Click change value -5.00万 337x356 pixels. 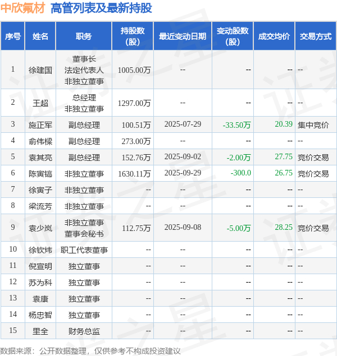(x=239, y=228)
